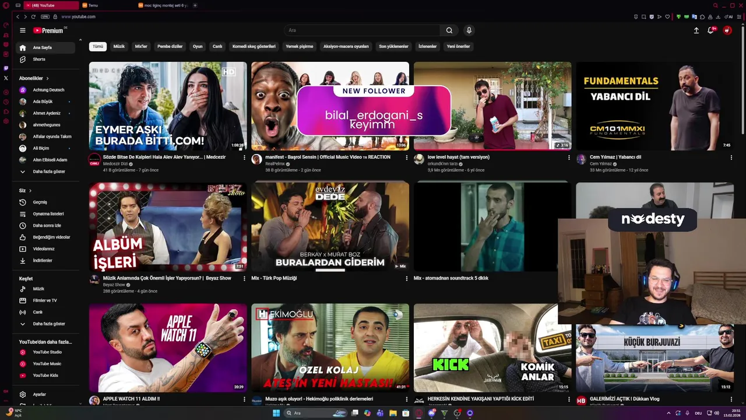Expand the Siz section chevron
Image resolution: width=746 pixels, height=420 pixels.
pos(30,191)
